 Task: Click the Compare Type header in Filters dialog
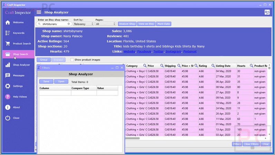coord(84,88)
